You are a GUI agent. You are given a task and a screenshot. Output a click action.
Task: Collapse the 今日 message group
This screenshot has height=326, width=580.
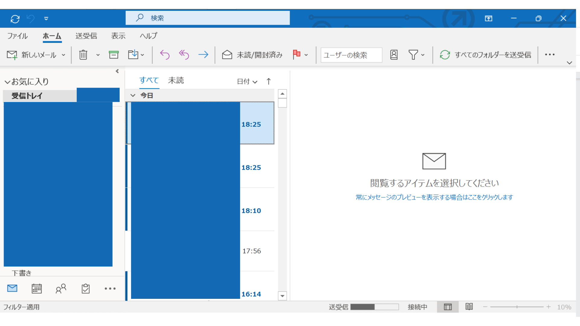[x=133, y=95]
